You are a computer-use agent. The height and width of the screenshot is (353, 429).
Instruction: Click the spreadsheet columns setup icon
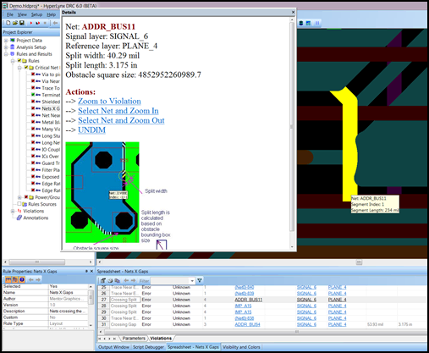[x=103, y=280]
